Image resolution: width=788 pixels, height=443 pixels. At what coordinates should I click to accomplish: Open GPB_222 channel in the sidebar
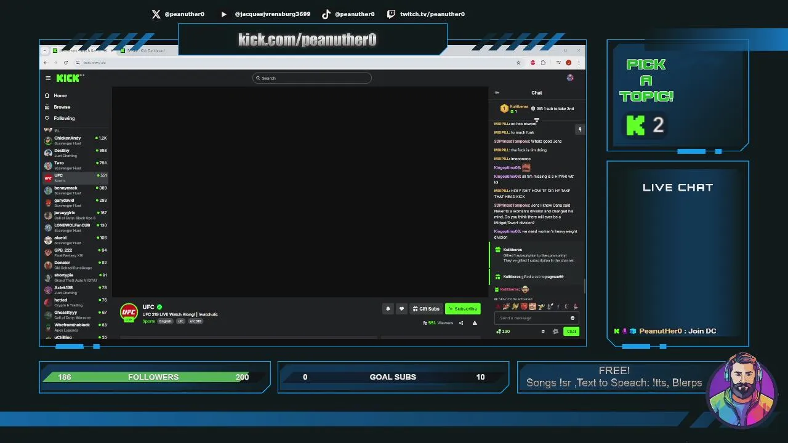click(x=76, y=252)
